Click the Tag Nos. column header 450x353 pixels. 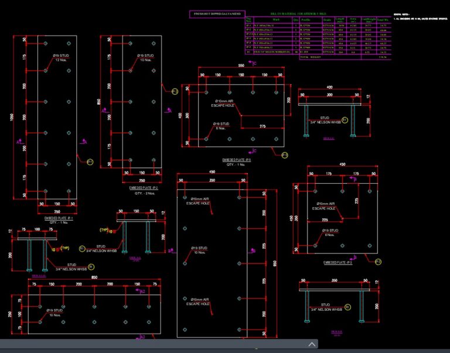(248, 20)
